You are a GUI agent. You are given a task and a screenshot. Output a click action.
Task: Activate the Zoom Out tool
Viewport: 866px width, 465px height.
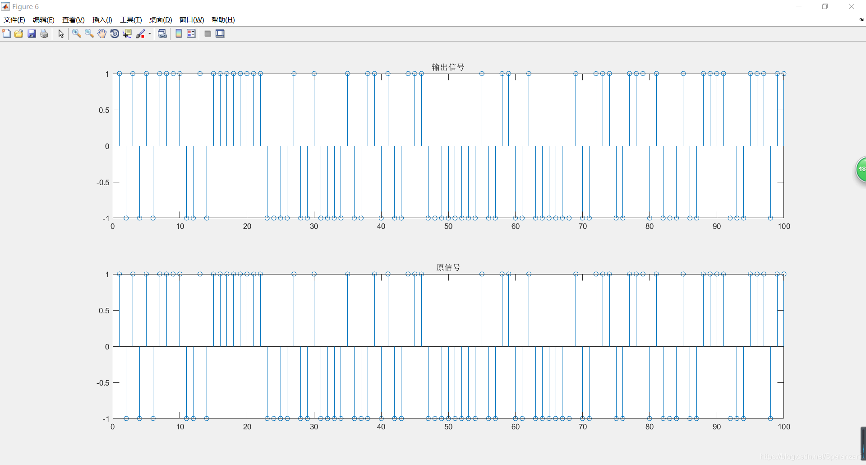[x=89, y=34]
